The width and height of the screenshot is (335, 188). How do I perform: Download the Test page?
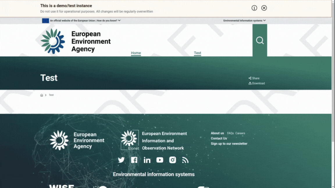tap(256, 83)
